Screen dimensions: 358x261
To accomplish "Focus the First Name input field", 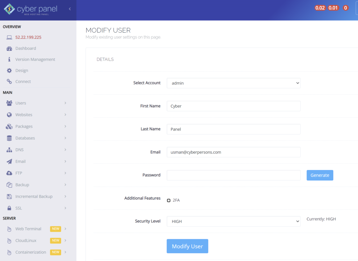I will (234, 106).
